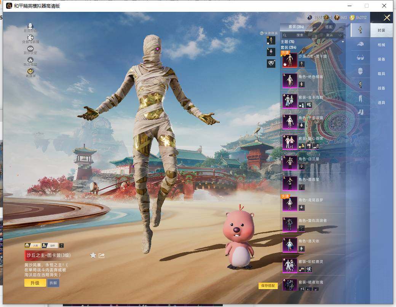Click the yellow 升级 upgrade button
Screen dimensions: 396x307
pyautogui.click(x=35, y=283)
